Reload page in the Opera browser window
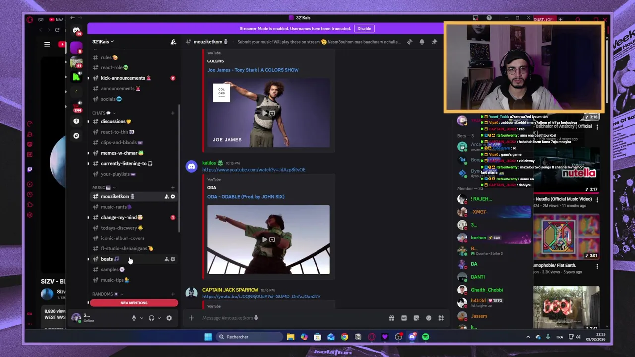 click(57, 30)
